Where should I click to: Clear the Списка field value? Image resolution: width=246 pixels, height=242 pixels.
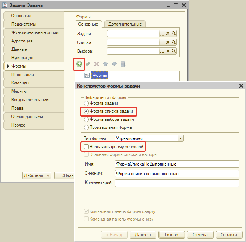[168, 42]
